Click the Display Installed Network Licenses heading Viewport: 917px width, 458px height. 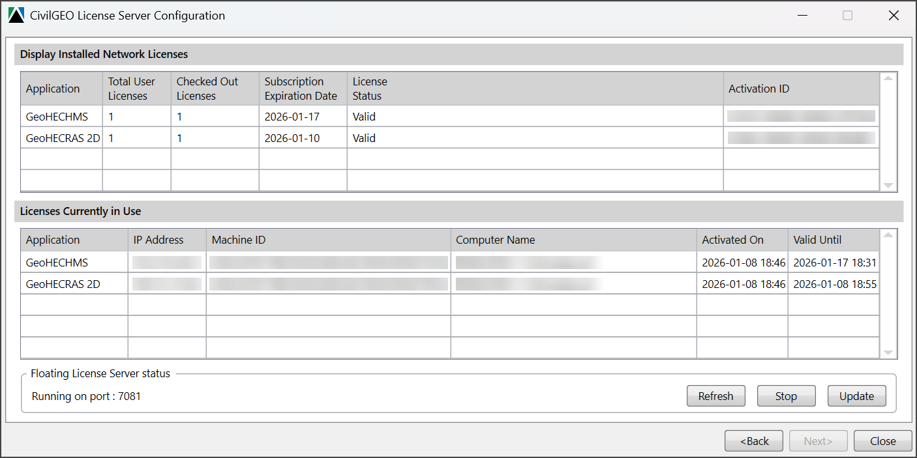(104, 54)
